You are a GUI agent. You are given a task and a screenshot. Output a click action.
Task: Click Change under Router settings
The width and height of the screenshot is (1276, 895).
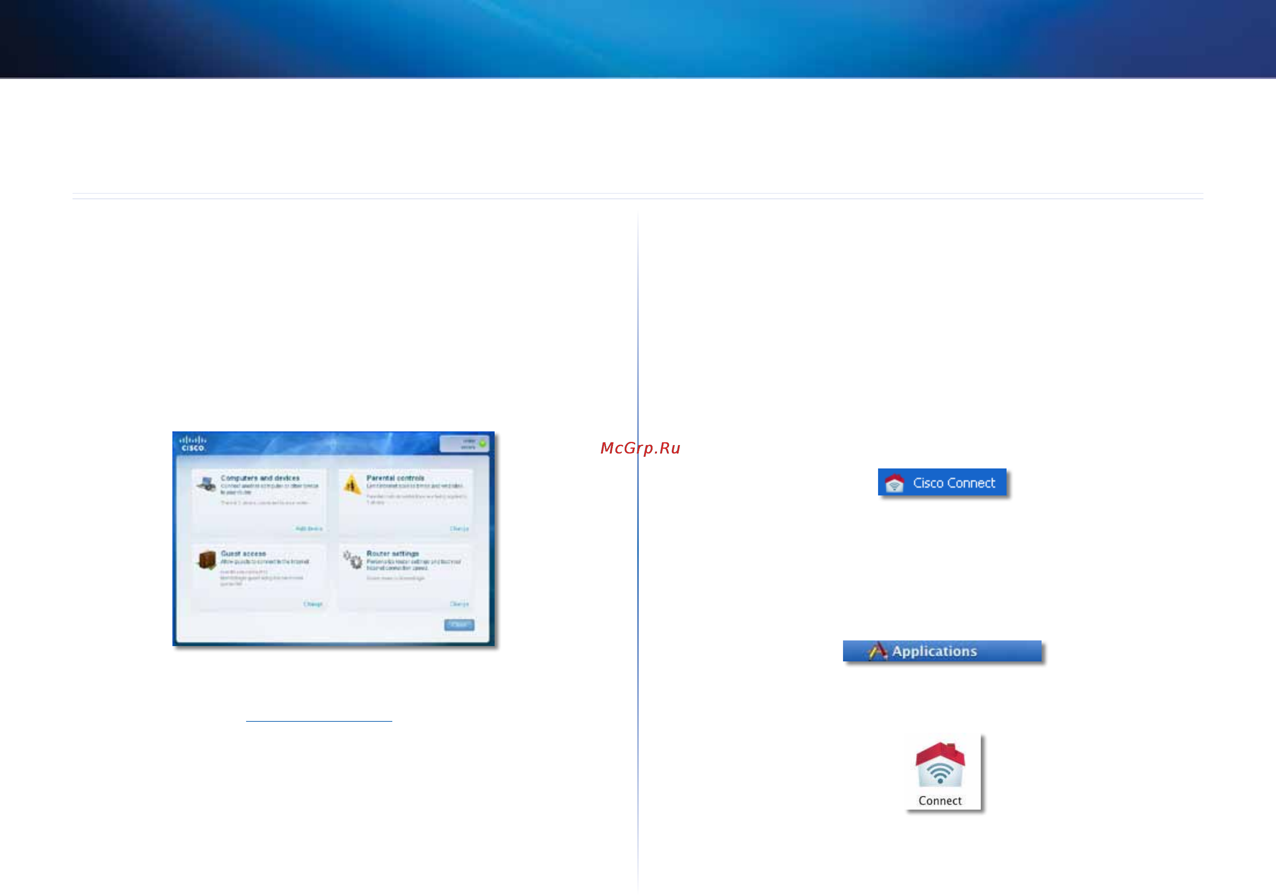459,604
